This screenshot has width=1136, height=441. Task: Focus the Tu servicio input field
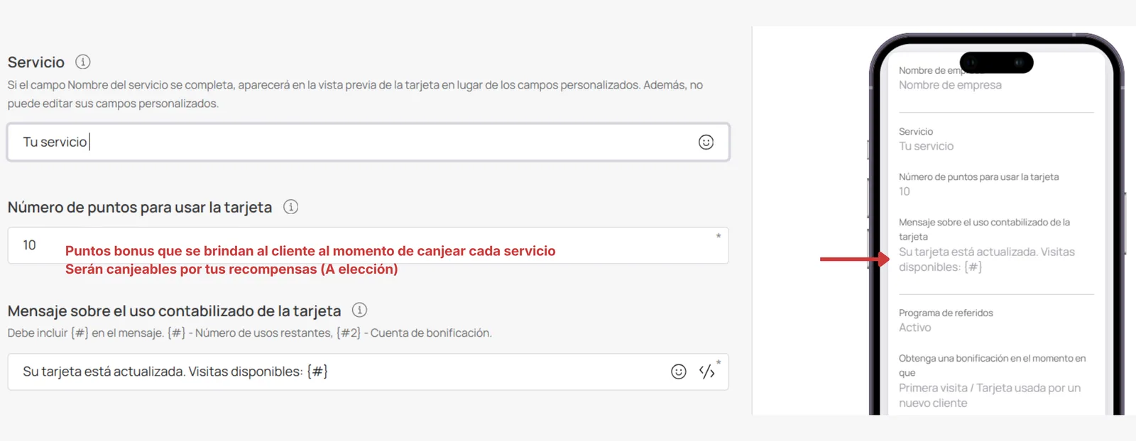point(368,142)
